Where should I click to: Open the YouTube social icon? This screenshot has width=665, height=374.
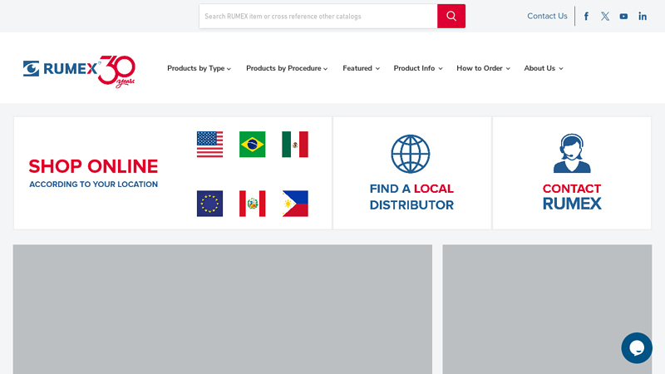pos(623,16)
